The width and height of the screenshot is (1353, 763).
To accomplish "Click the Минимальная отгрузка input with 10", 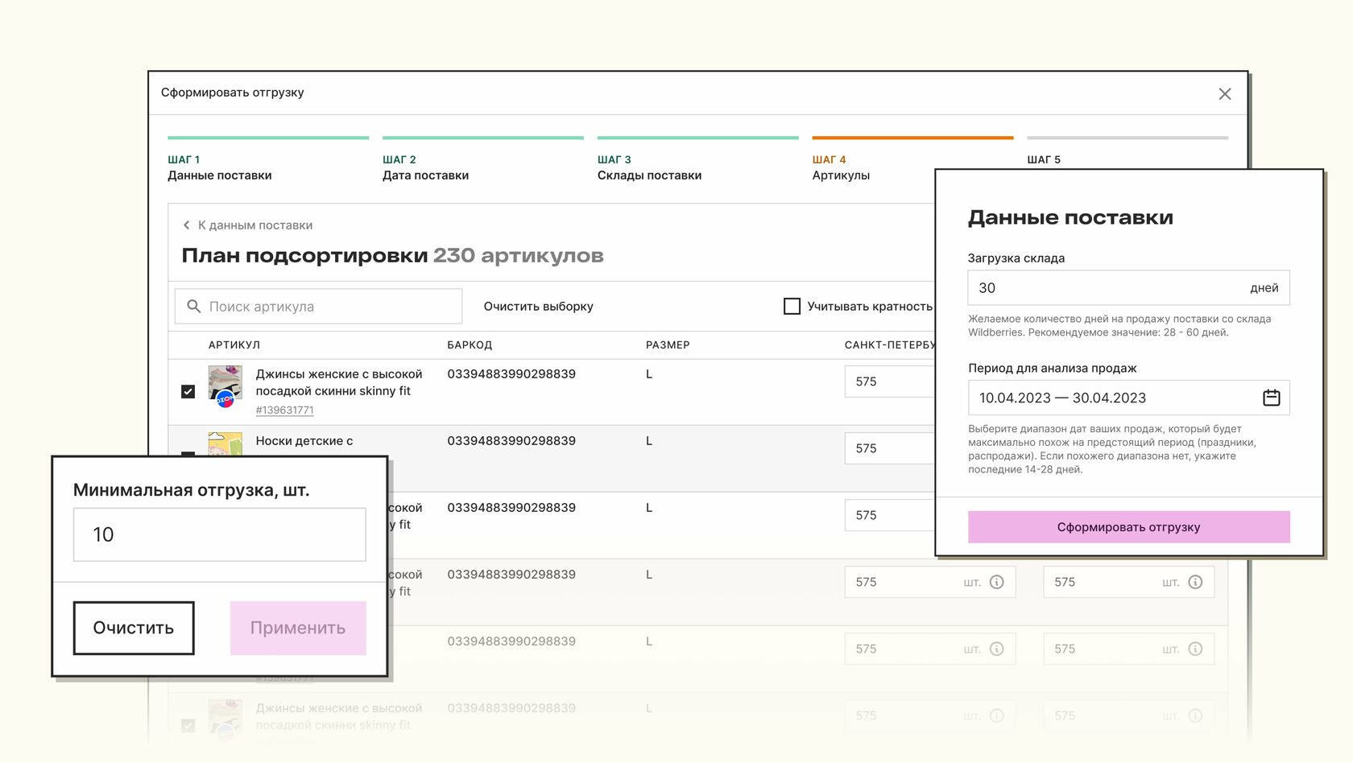I will pos(219,534).
